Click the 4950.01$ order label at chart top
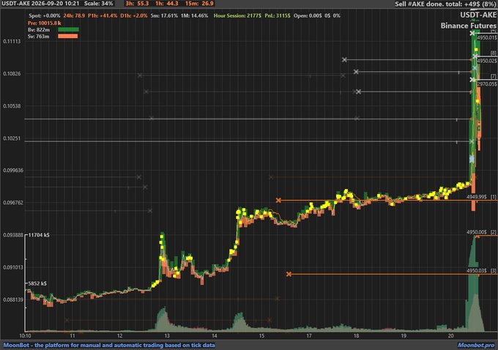The image size is (498, 350). [487, 37]
